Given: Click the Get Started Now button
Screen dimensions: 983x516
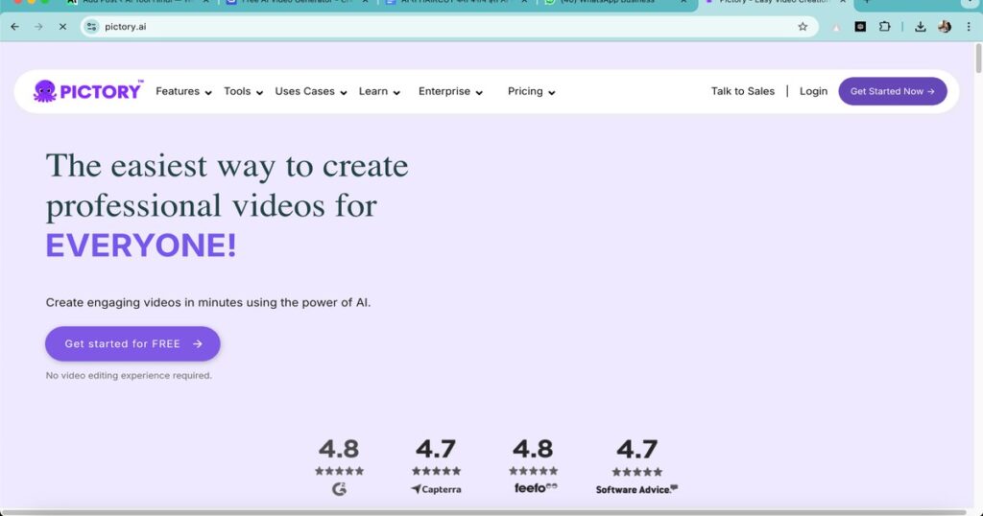Looking at the screenshot, I should point(892,91).
